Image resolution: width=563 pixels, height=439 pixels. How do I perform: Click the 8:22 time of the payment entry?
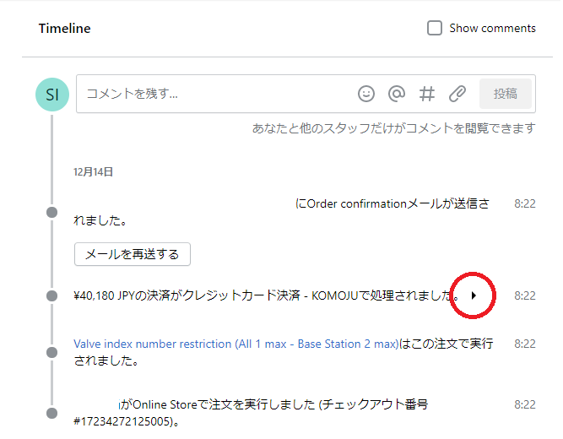[x=524, y=295]
